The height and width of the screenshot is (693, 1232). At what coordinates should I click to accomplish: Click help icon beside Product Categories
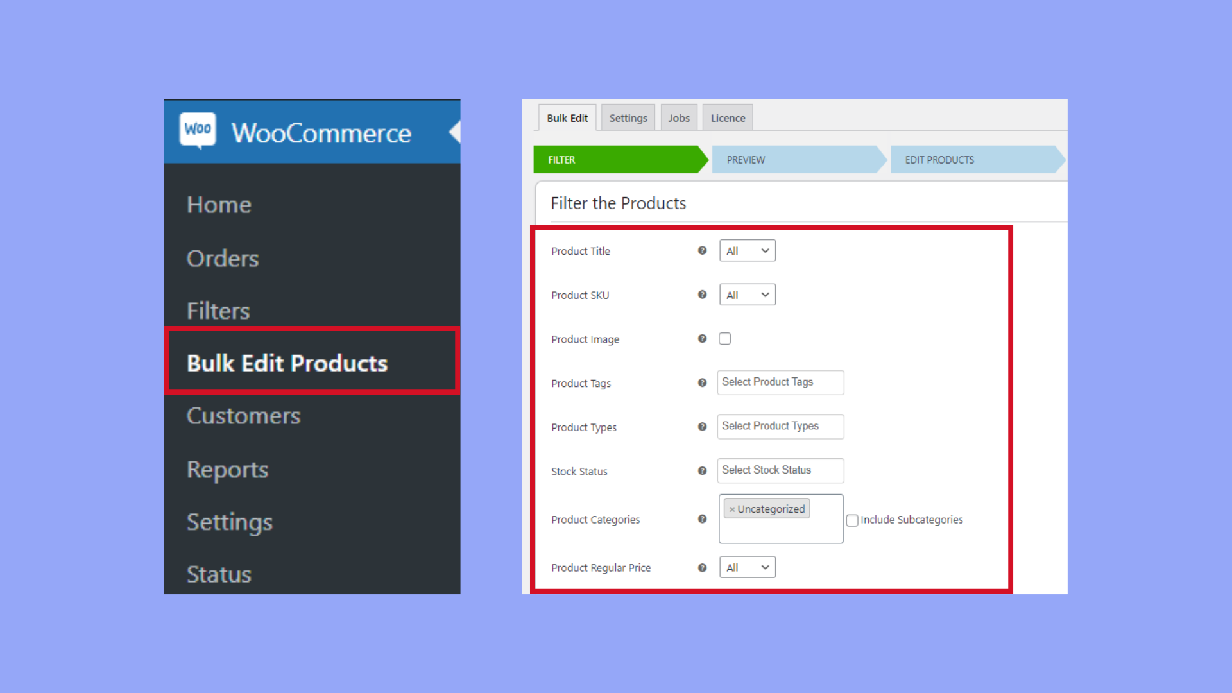pyautogui.click(x=702, y=519)
